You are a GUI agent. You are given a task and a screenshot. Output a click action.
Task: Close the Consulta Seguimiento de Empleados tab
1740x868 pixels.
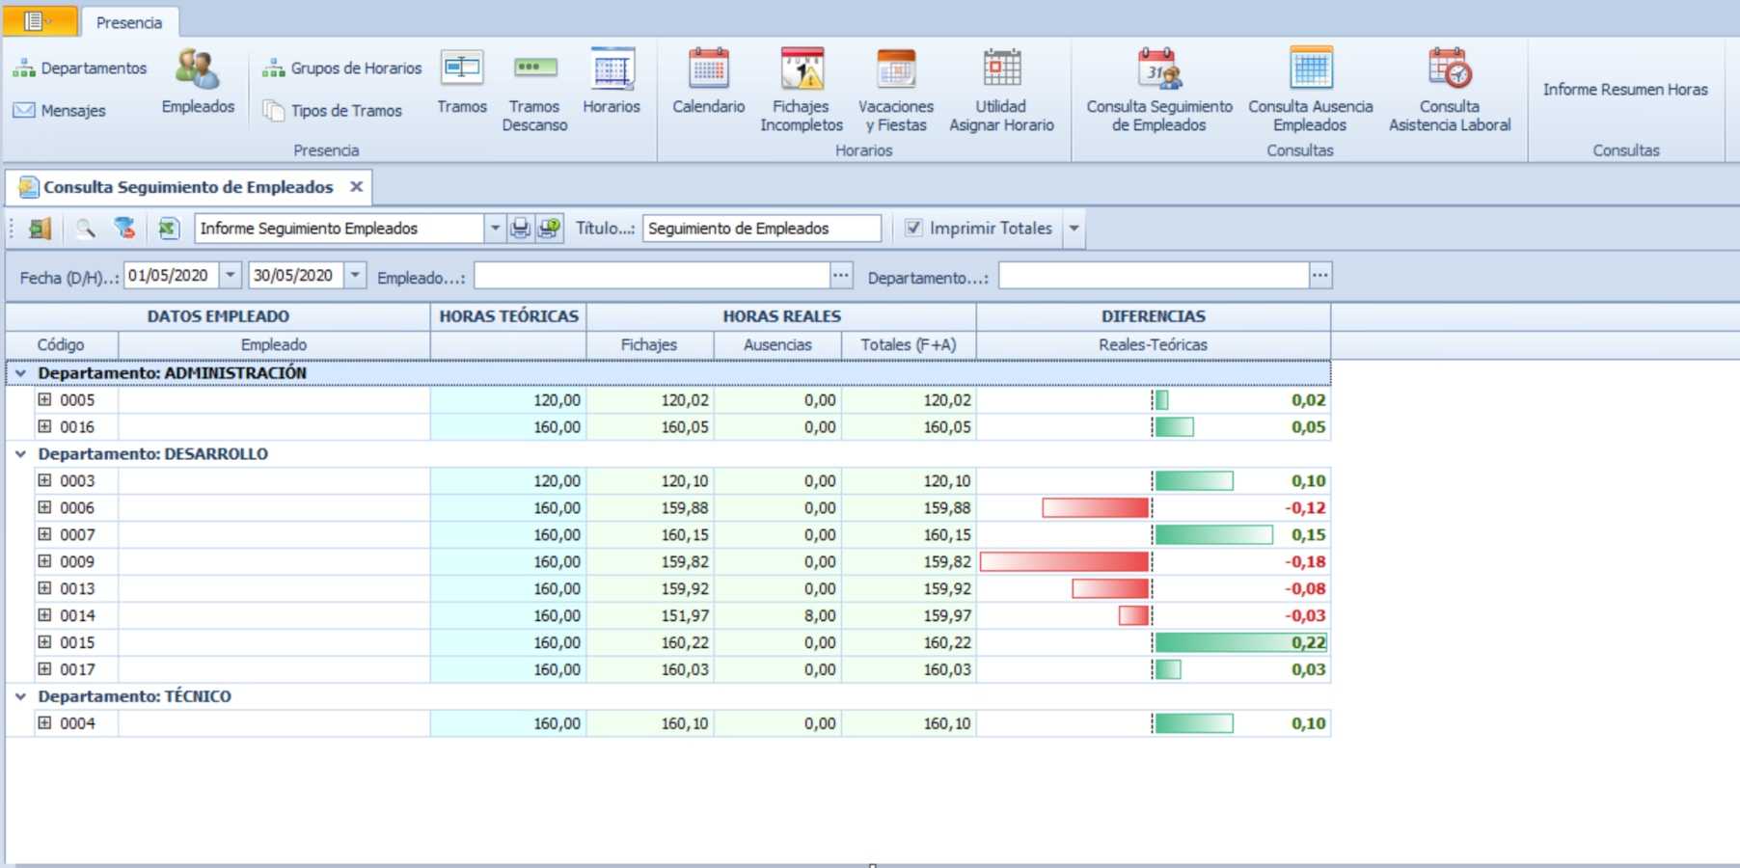coord(356,187)
